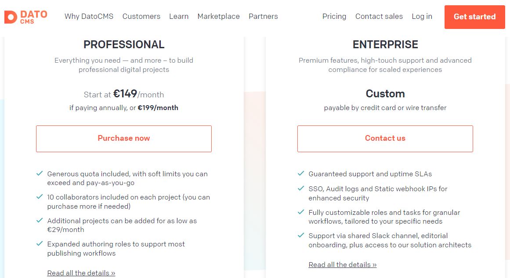Click Enterprise Read all the details link

tap(343, 265)
